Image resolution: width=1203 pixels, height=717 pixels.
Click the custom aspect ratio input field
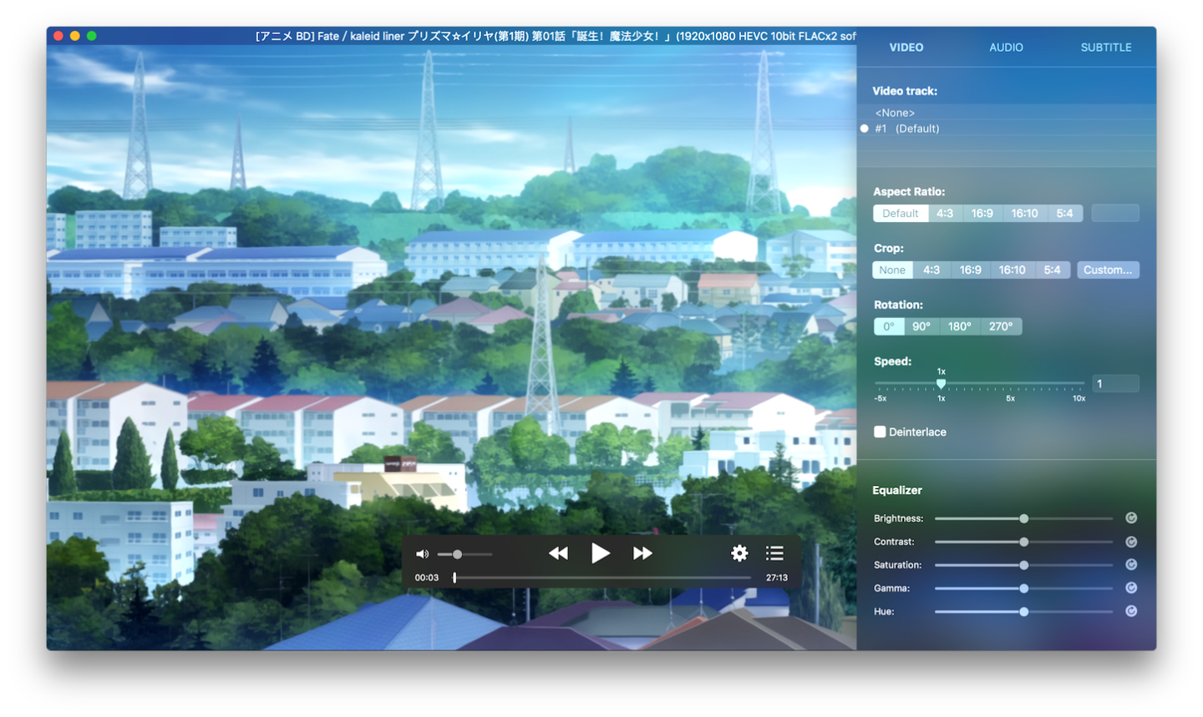click(x=1114, y=214)
